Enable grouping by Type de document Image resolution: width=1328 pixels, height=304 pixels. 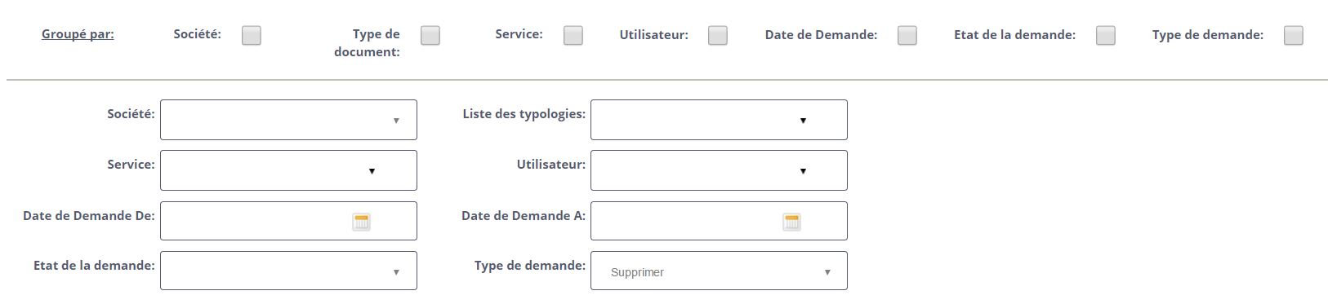(x=430, y=35)
